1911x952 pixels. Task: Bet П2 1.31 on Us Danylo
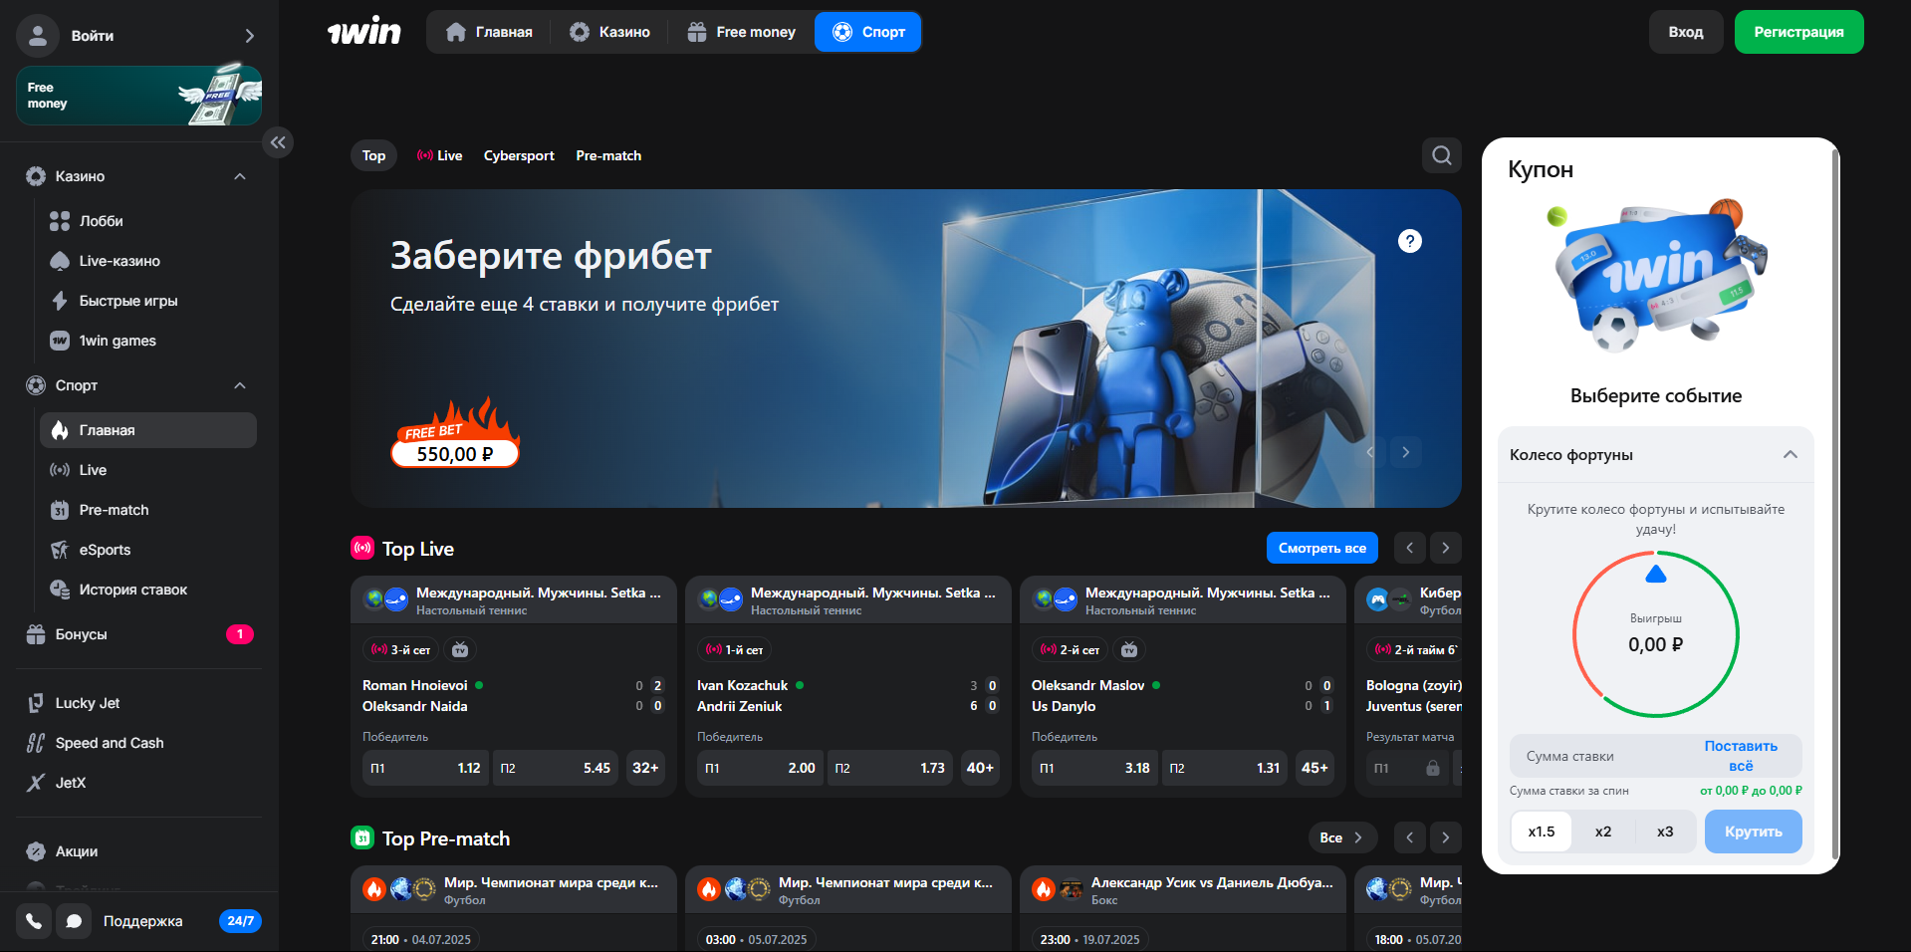[x=1224, y=768]
